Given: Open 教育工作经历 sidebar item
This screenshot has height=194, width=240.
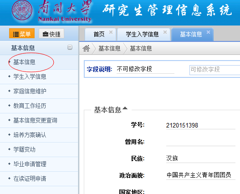Looking at the screenshot, I should tap(30, 106).
